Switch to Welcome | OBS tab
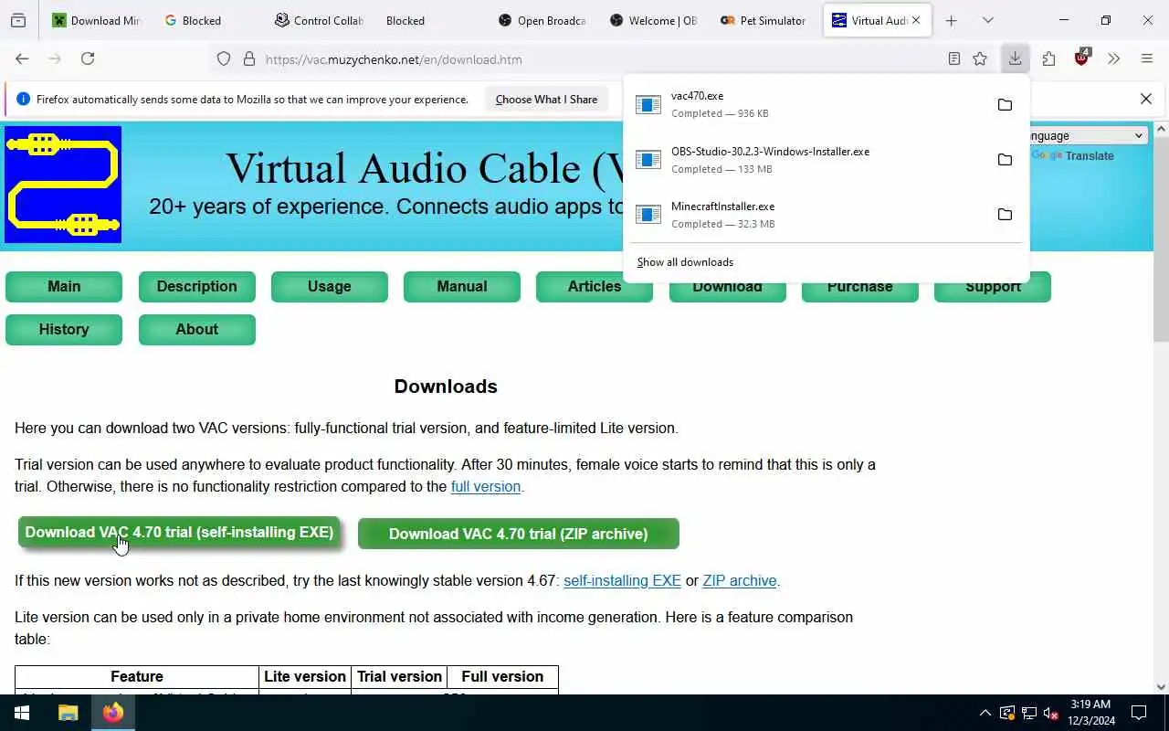Image resolution: width=1169 pixels, height=731 pixels. 654,20
